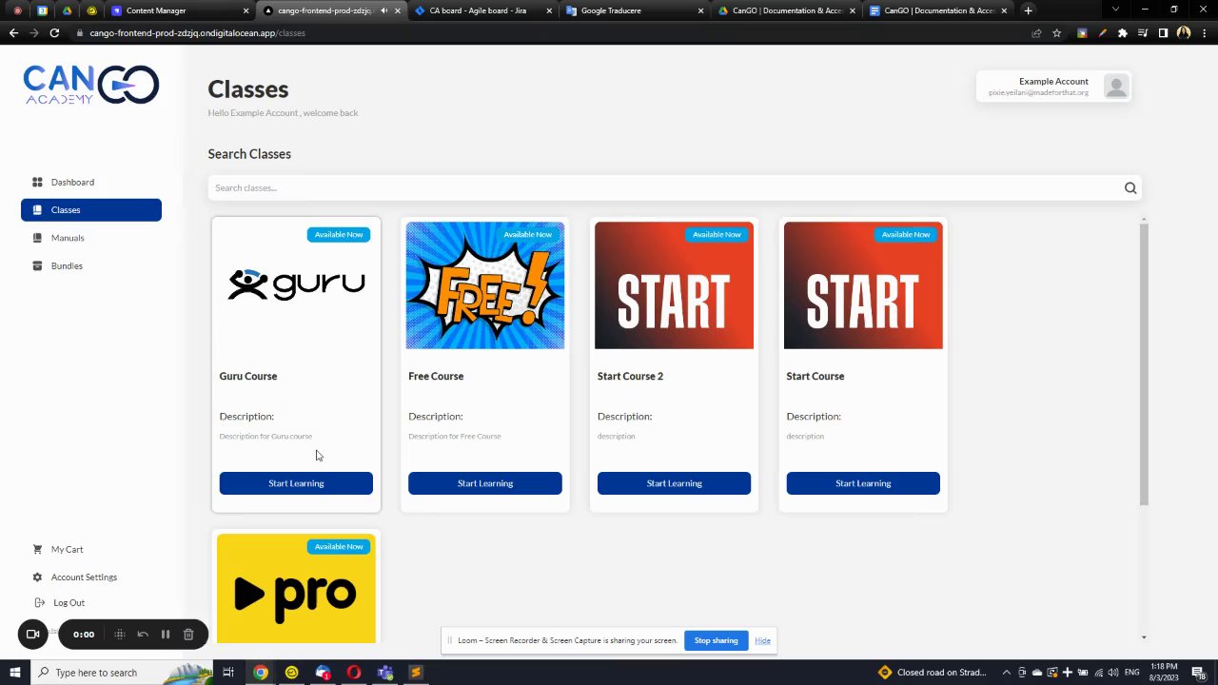Click the Windows taskbar search box
The width and height of the screenshot is (1218, 685).
pos(126,673)
